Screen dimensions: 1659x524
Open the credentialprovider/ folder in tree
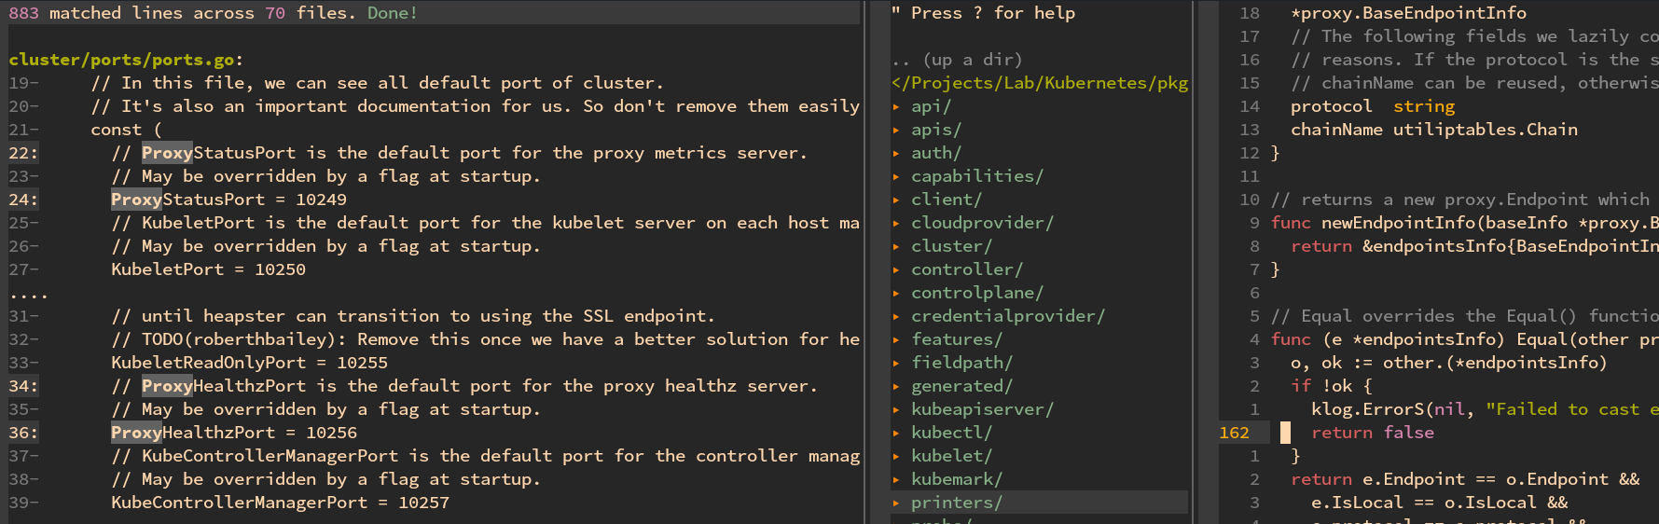(x=1007, y=316)
